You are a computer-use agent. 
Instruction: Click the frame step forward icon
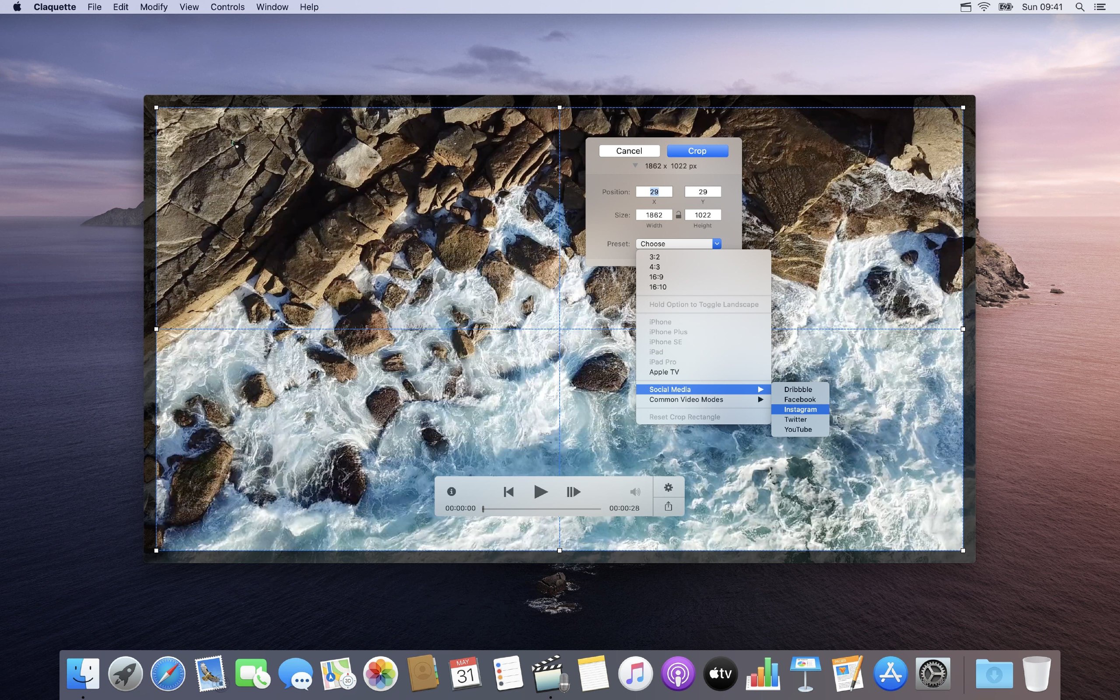573,492
